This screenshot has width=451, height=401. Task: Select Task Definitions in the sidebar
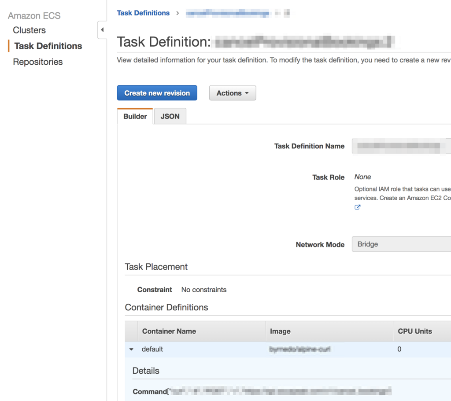click(x=48, y=46)
